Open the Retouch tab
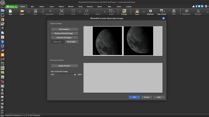 pyautogui.click(x=90, y=6)
